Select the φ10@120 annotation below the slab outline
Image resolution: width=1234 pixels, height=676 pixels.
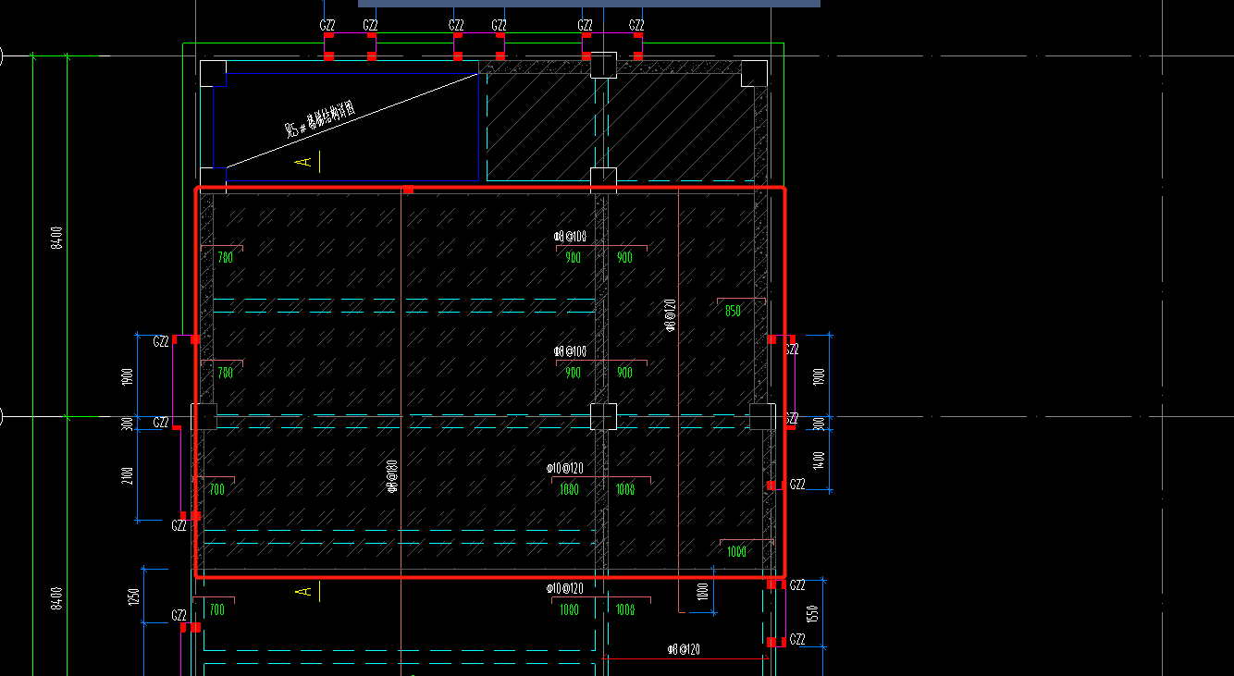[x=564, y=588]
